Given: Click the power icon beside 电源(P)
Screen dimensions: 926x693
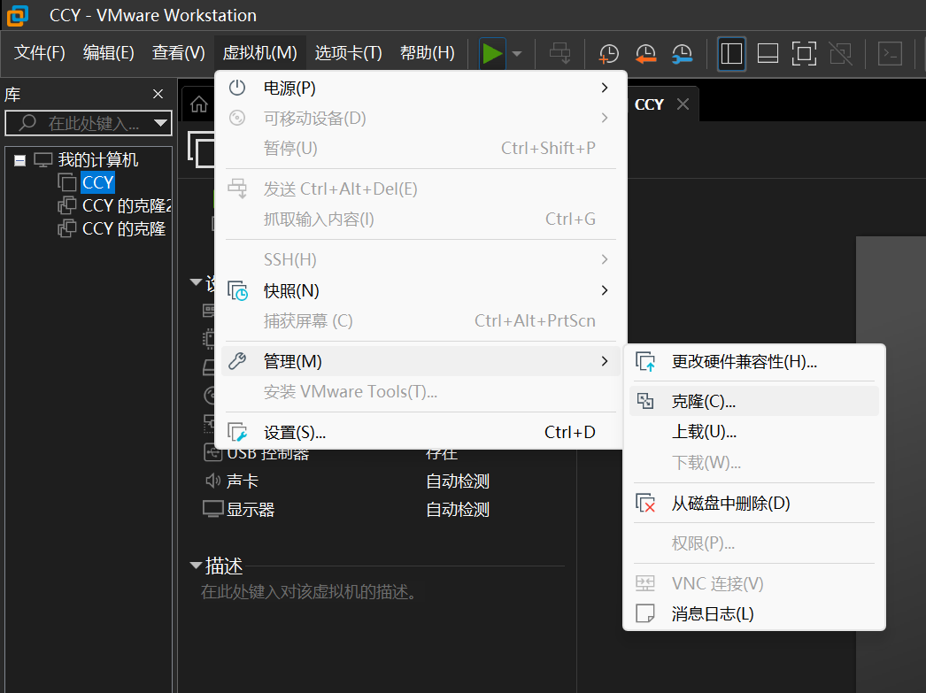Looking at the screenshot, I should pos(237,88).
